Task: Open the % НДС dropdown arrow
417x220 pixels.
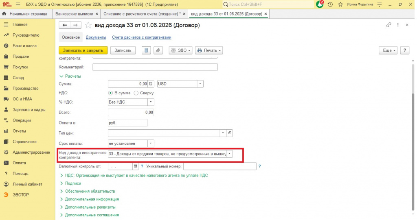Action: pyautogui.click(x=151, y=102)
